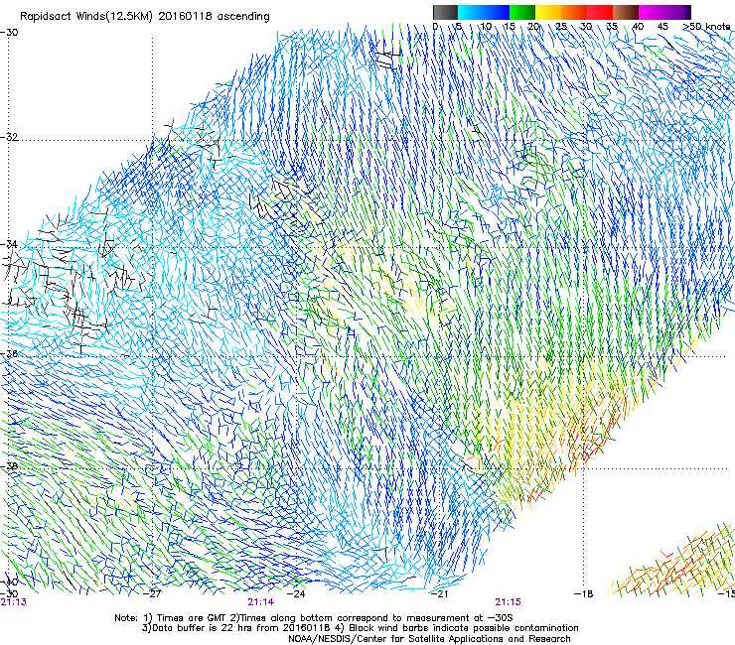Click the purple 21:15 time label

click(x=509, y=602)
